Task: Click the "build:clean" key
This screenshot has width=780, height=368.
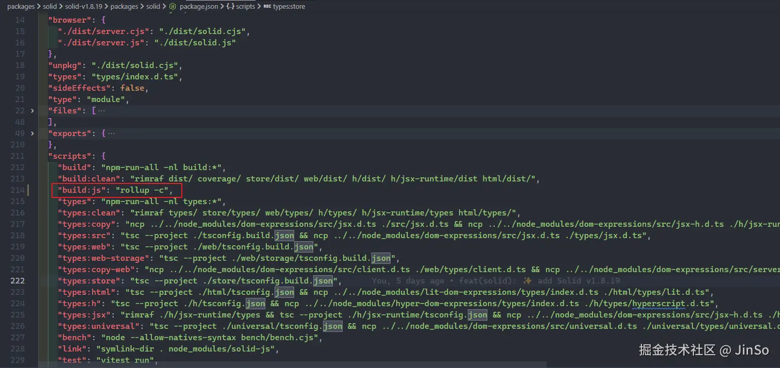Action: (x=89, y=179)
